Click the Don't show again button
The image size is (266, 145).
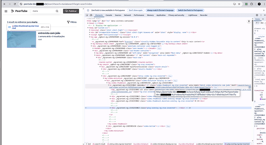[x=136, y=10]
